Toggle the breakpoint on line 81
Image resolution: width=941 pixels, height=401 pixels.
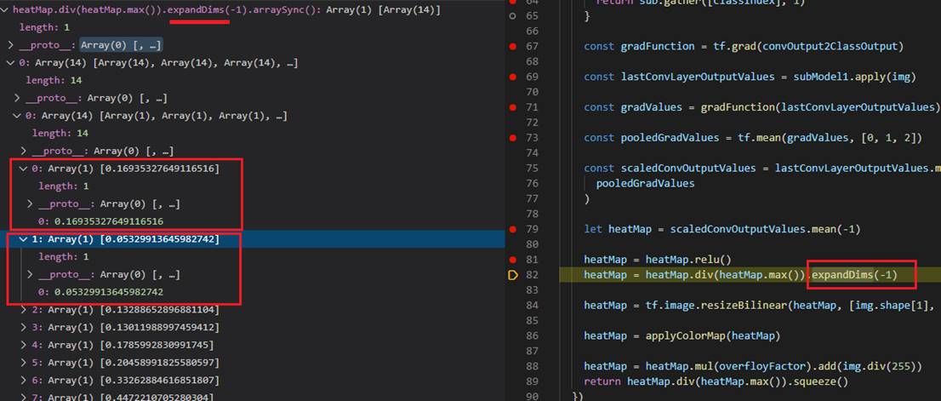[512, 260]
